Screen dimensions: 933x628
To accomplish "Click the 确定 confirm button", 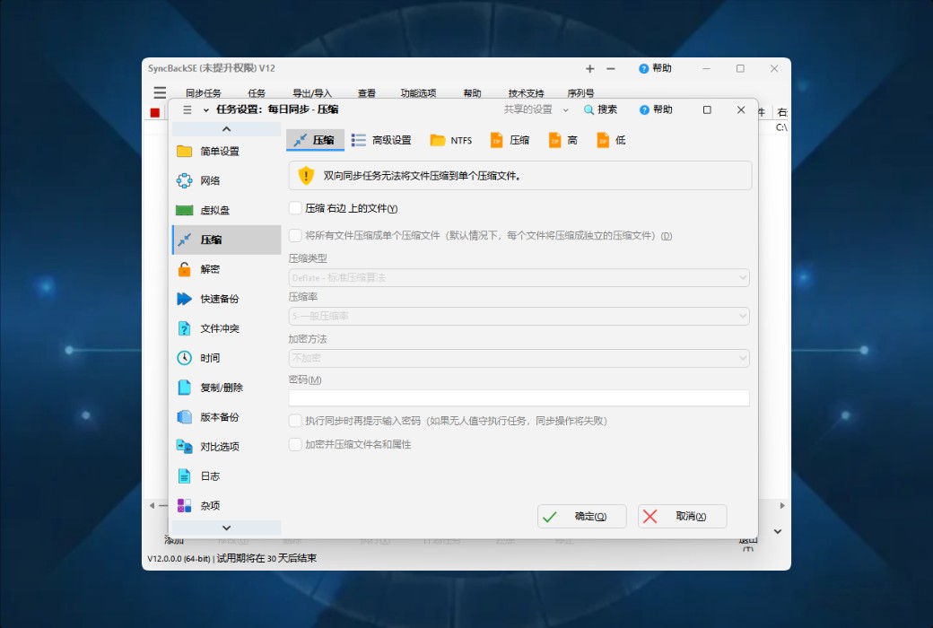I will pos(581,516).
